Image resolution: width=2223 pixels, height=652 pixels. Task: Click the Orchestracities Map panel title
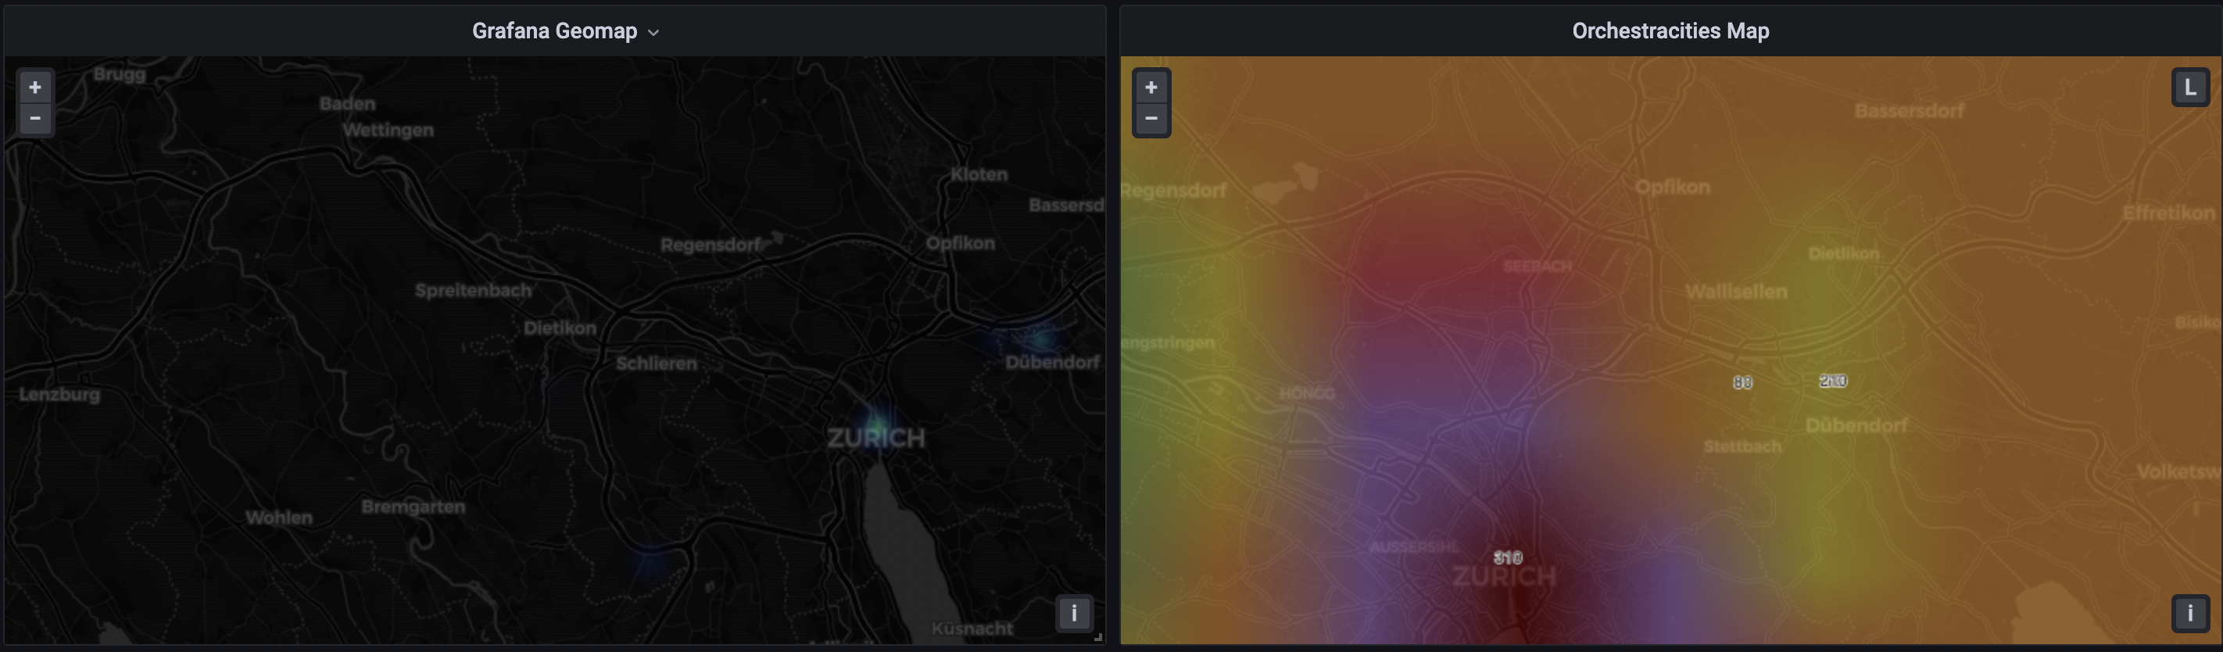(x=1670, y=31)
